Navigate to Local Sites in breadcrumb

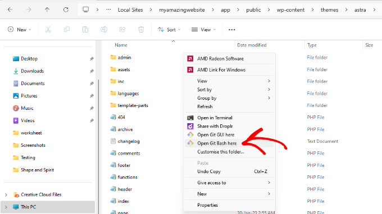(130, 10)
